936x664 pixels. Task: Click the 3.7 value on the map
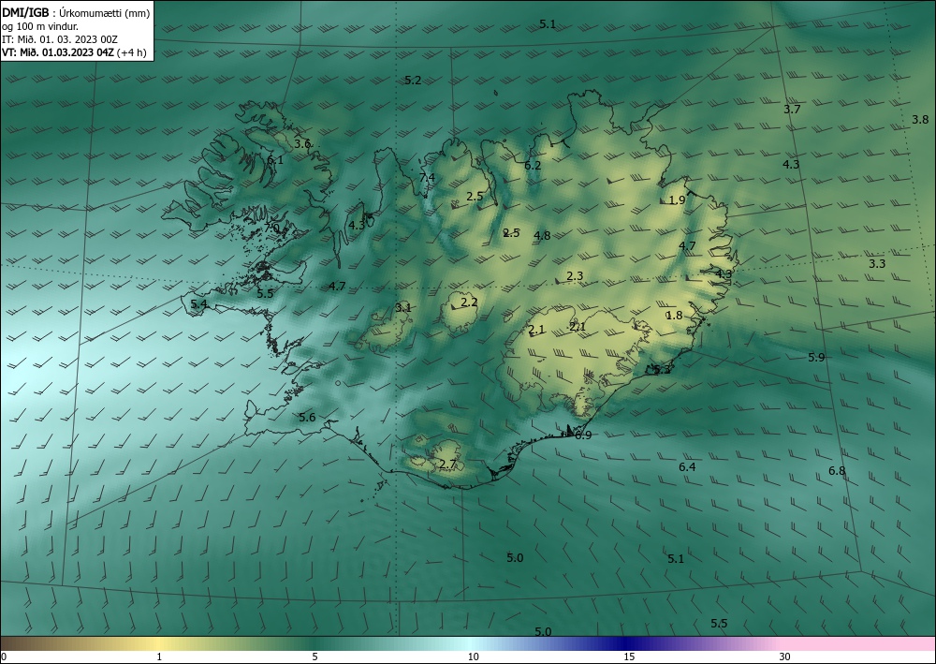point(792,110)
